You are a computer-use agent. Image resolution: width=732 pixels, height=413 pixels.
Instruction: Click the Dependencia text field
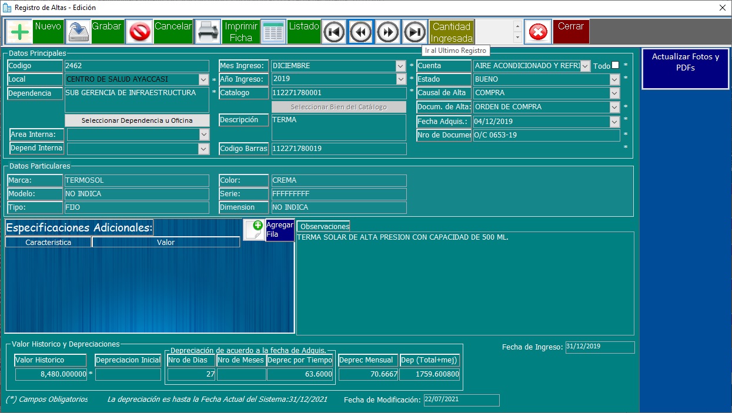(x=137, y=100)
